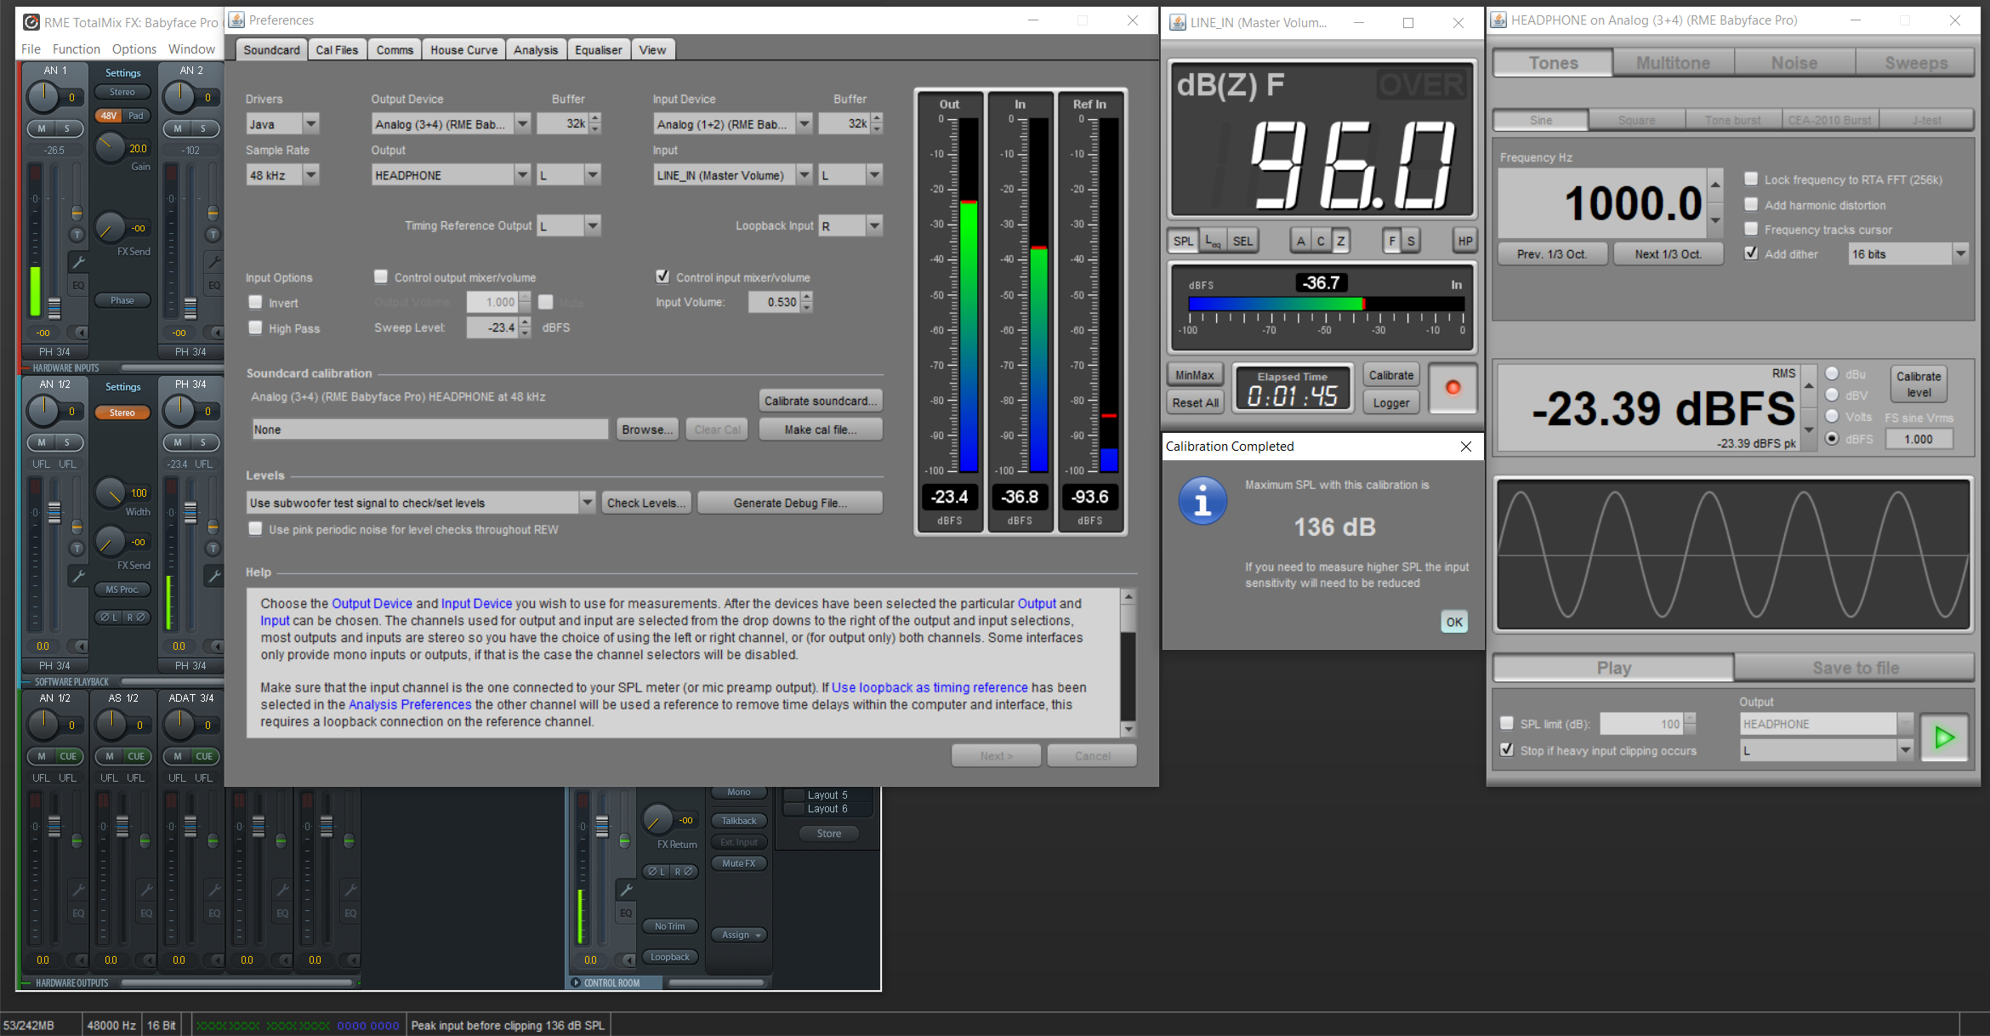1990x1036 pixels.
Task: Increase Sweep Level with up stepper
Action: click(x=525, y=322)
